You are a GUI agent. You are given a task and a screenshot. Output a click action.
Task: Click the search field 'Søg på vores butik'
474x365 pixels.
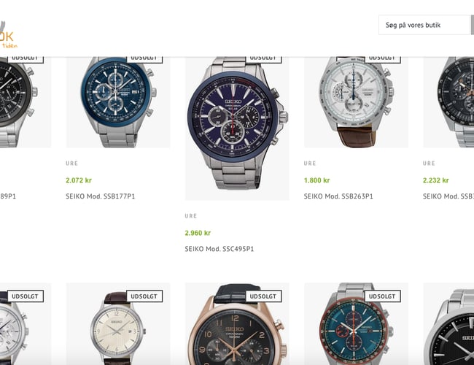pos(424,25)
